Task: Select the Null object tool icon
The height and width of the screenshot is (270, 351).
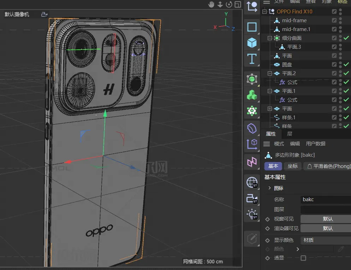Action: tap(252, 7)
